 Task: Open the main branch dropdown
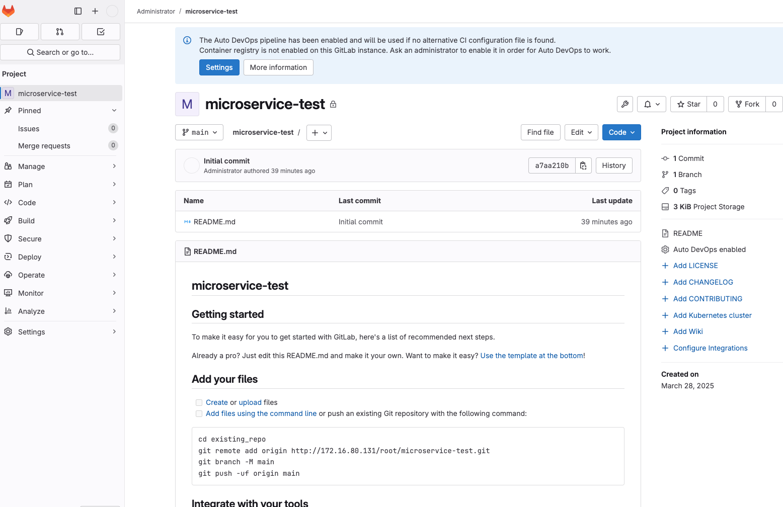(199, 132)
